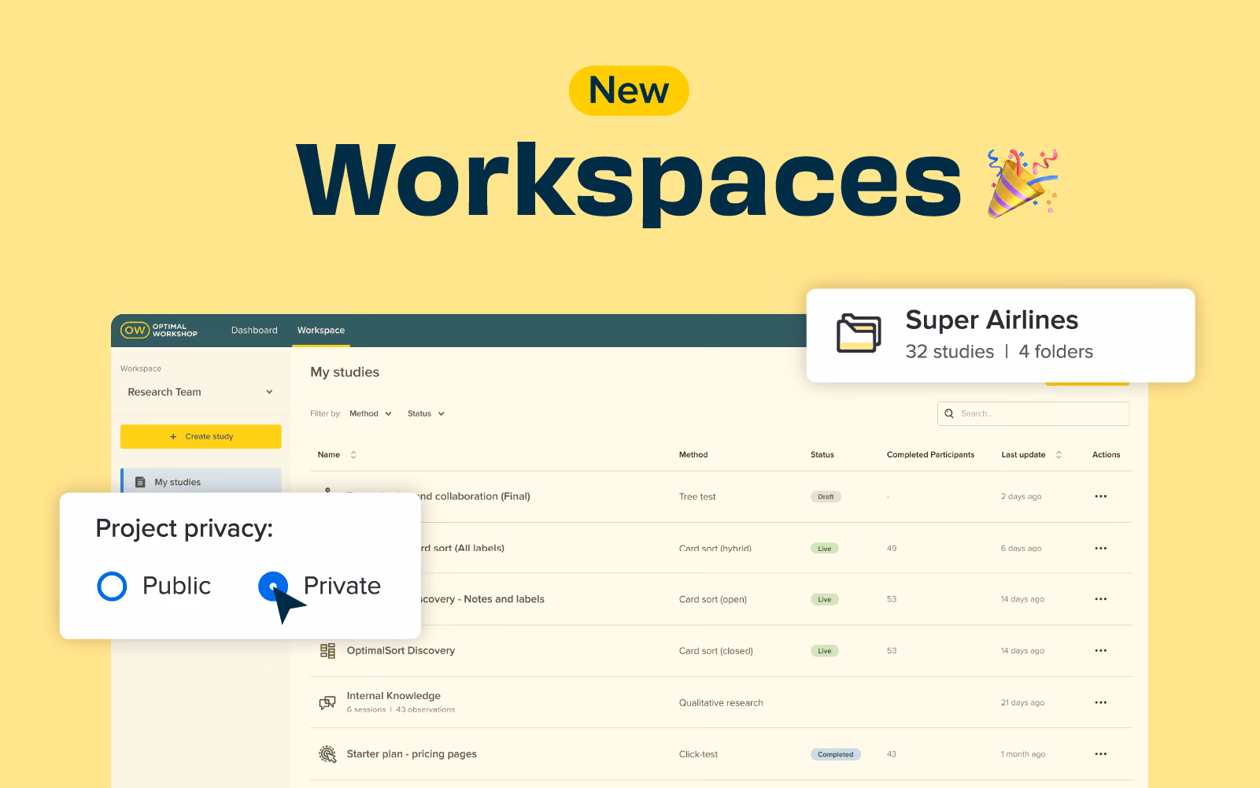Click the Draft status badge
Screen dimensions: 1260x788
click(826, 497)
